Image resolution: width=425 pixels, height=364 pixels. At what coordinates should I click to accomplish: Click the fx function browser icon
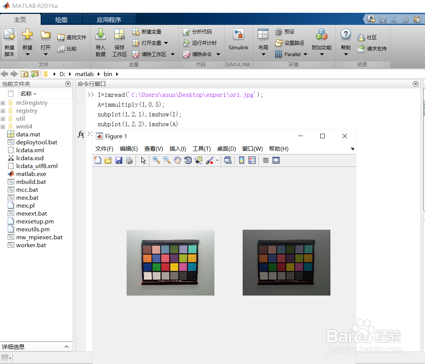tap(81, 134)
